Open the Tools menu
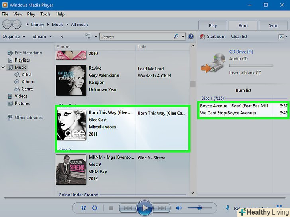 pos(45,14)
